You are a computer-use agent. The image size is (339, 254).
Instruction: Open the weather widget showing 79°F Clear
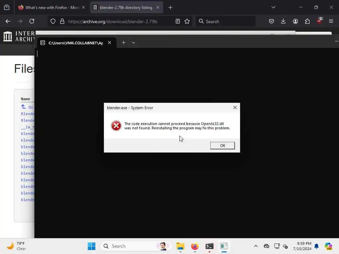[16, 246]
